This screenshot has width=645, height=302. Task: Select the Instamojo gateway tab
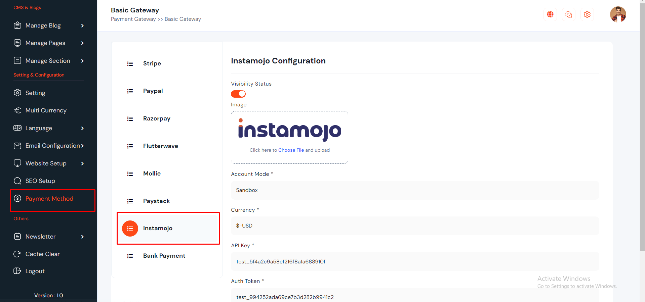(168, 228)
